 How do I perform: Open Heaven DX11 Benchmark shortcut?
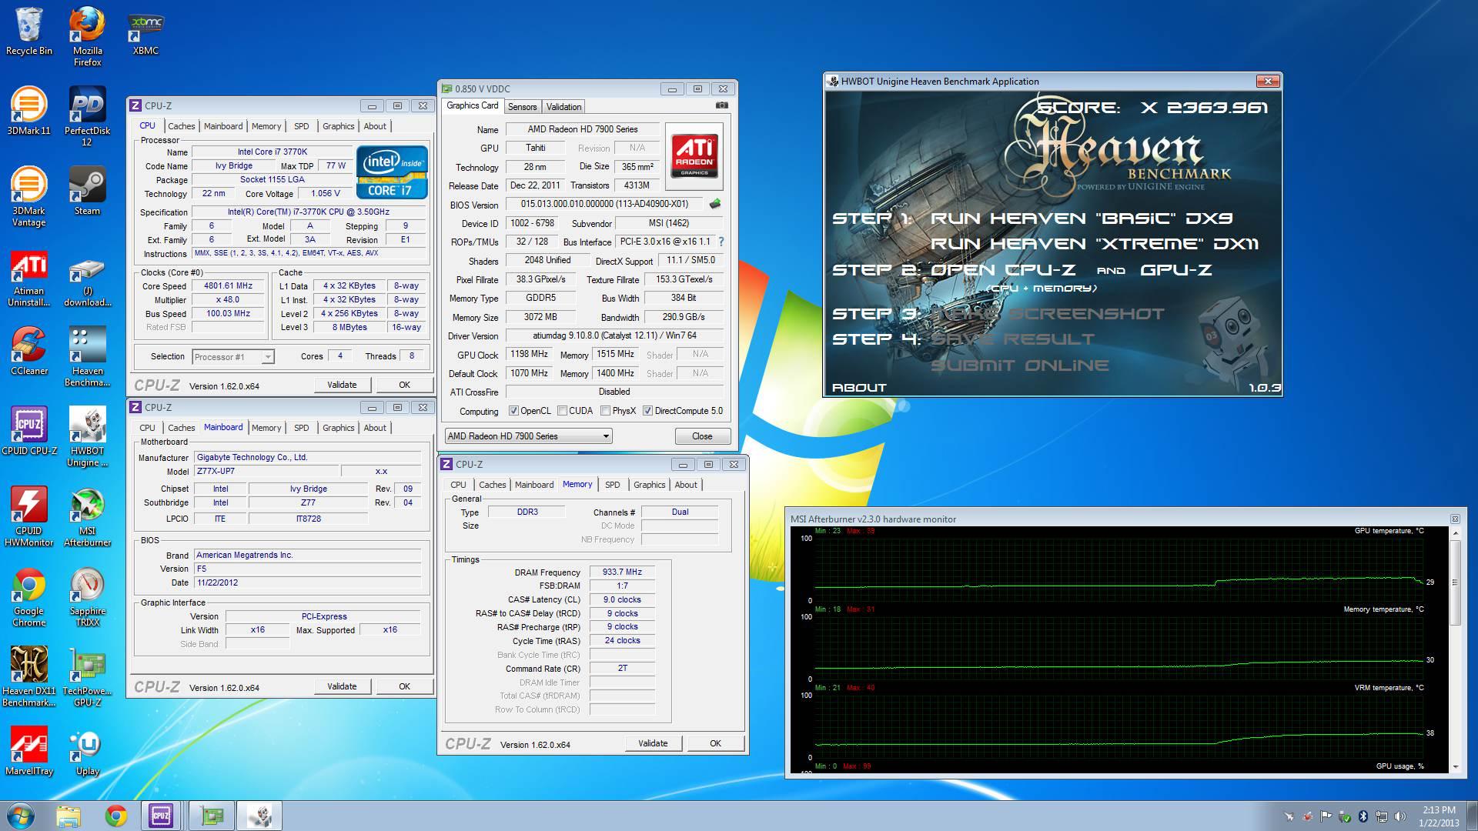tap(28, 677)
